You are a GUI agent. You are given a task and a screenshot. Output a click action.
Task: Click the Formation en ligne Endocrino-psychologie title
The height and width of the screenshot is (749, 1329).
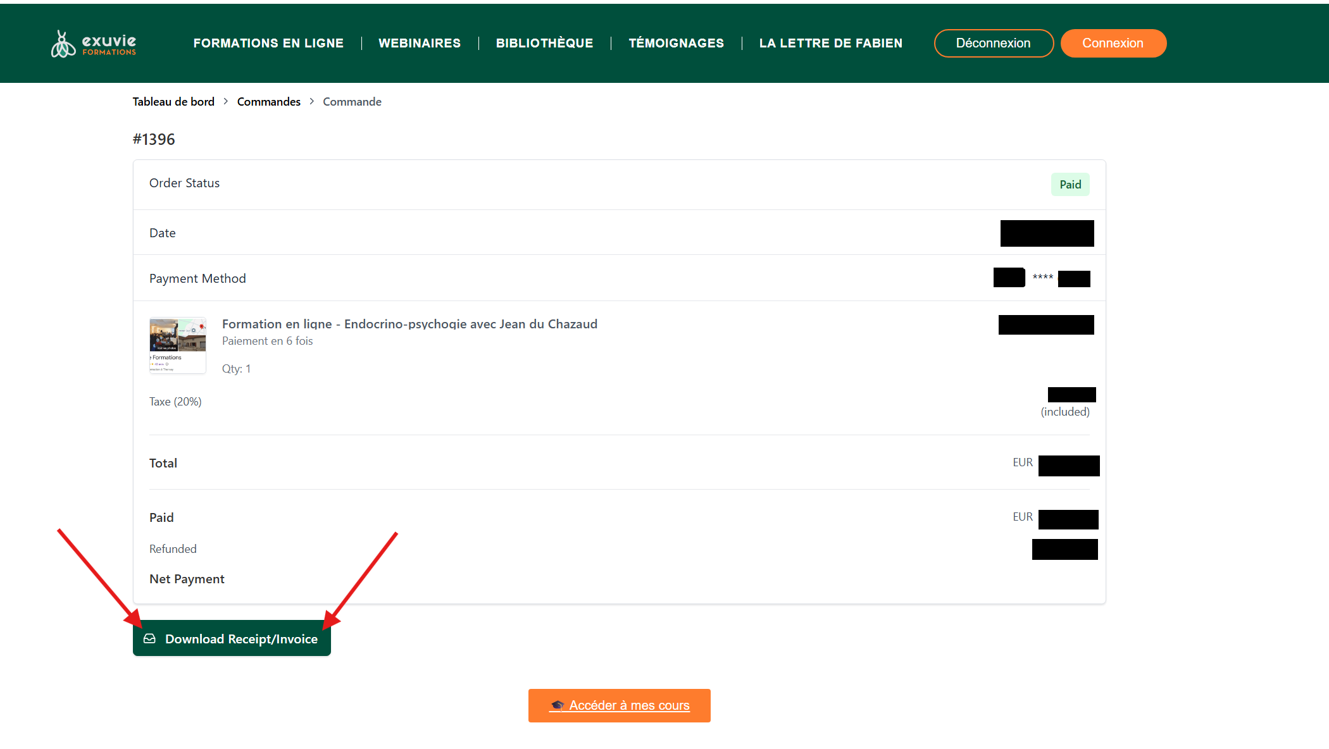coord(409,324)
